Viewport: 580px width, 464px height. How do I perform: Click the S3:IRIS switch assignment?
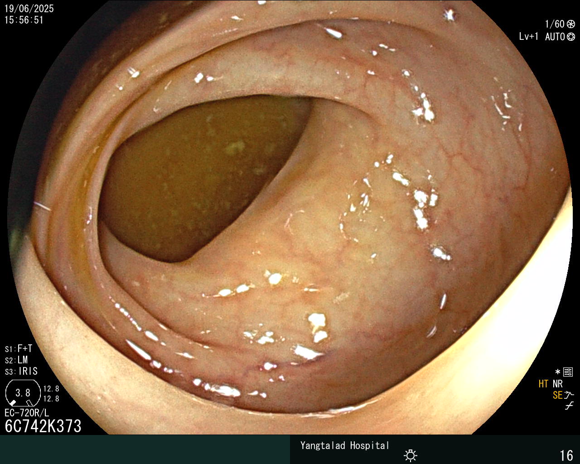21,371
